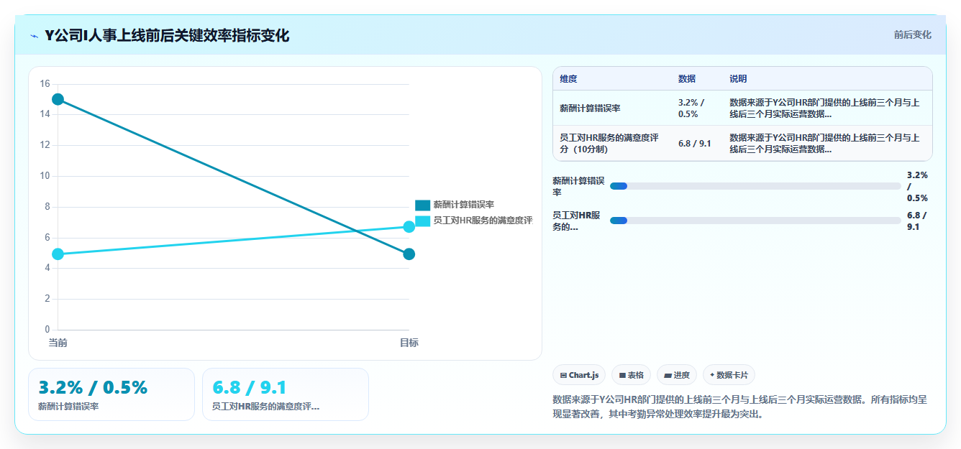Select the 表格 tag

pos(631,375)
